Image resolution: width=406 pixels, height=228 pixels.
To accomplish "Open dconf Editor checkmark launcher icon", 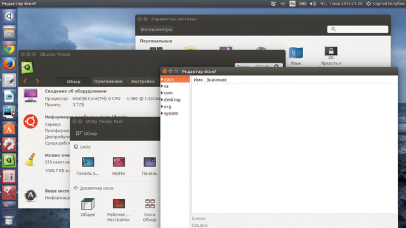I will [x=9, y=193].
